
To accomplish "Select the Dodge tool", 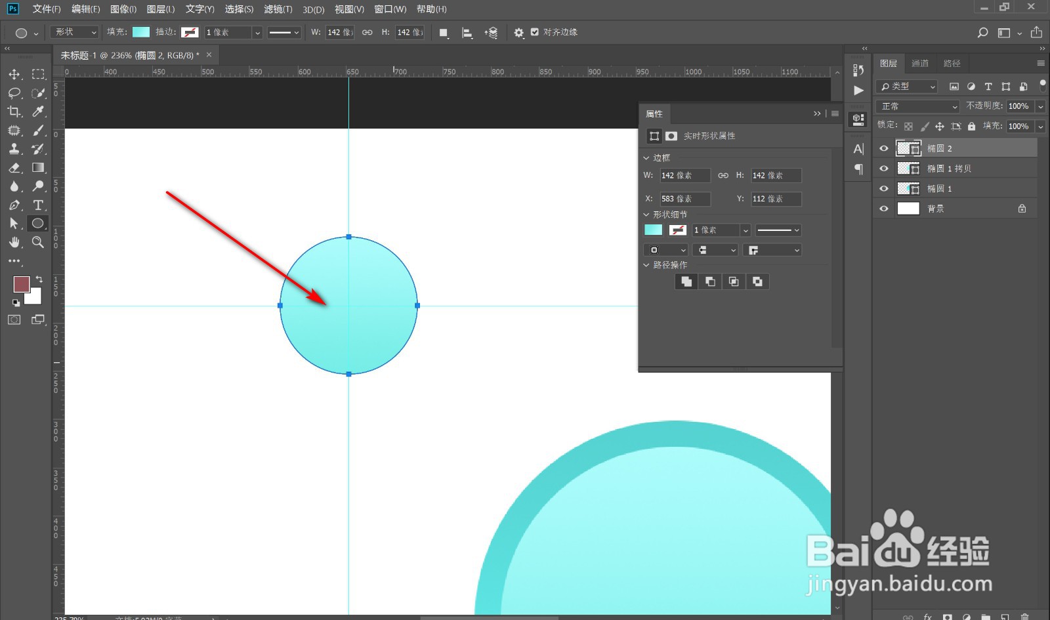I will click(39, 186).
